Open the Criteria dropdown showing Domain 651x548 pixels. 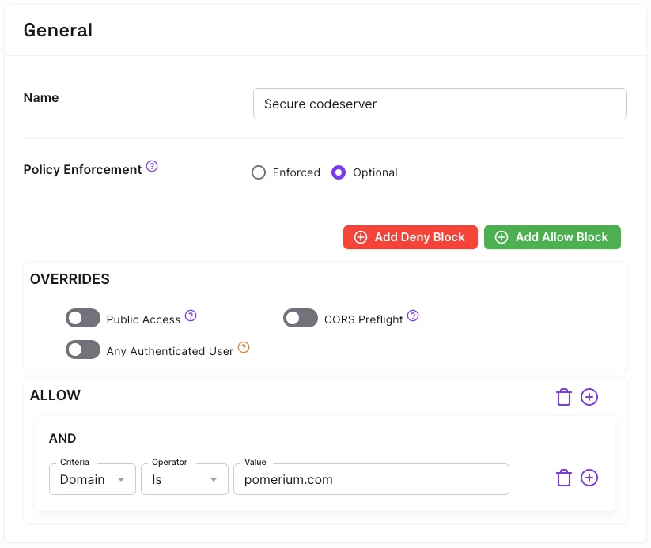click(92, 479)
